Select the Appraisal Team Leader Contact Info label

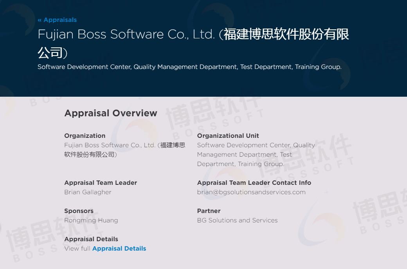point(254,183)
